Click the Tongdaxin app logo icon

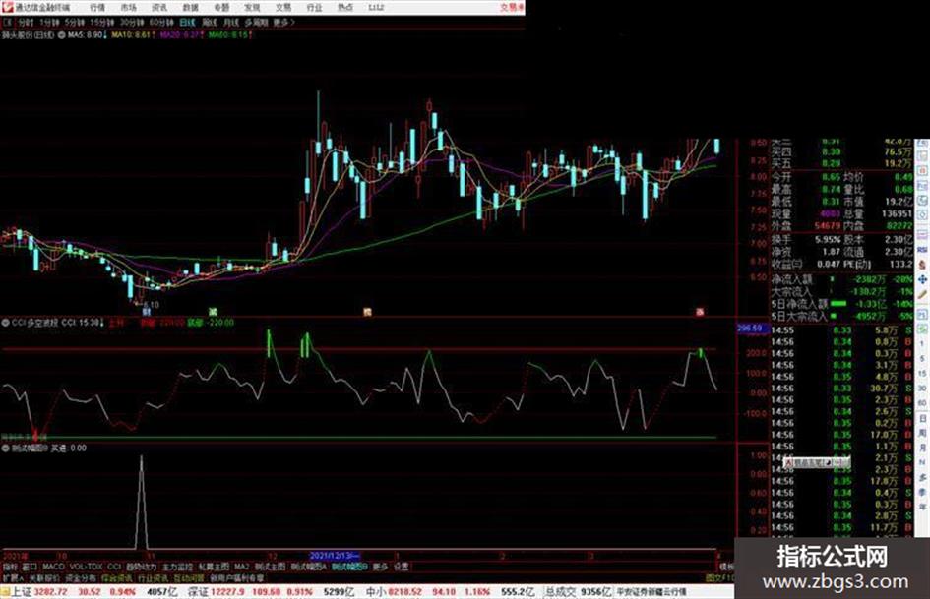(x=7, y=7)
